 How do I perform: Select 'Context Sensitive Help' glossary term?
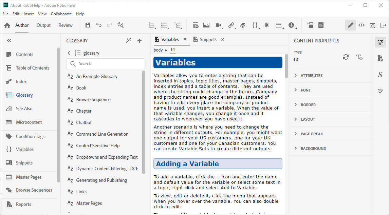[x=98, y=145]
